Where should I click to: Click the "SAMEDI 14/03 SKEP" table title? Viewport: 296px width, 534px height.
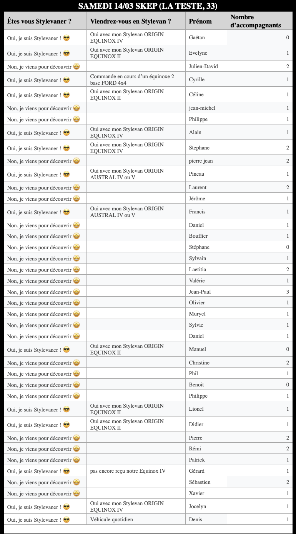tap(148, 6)
